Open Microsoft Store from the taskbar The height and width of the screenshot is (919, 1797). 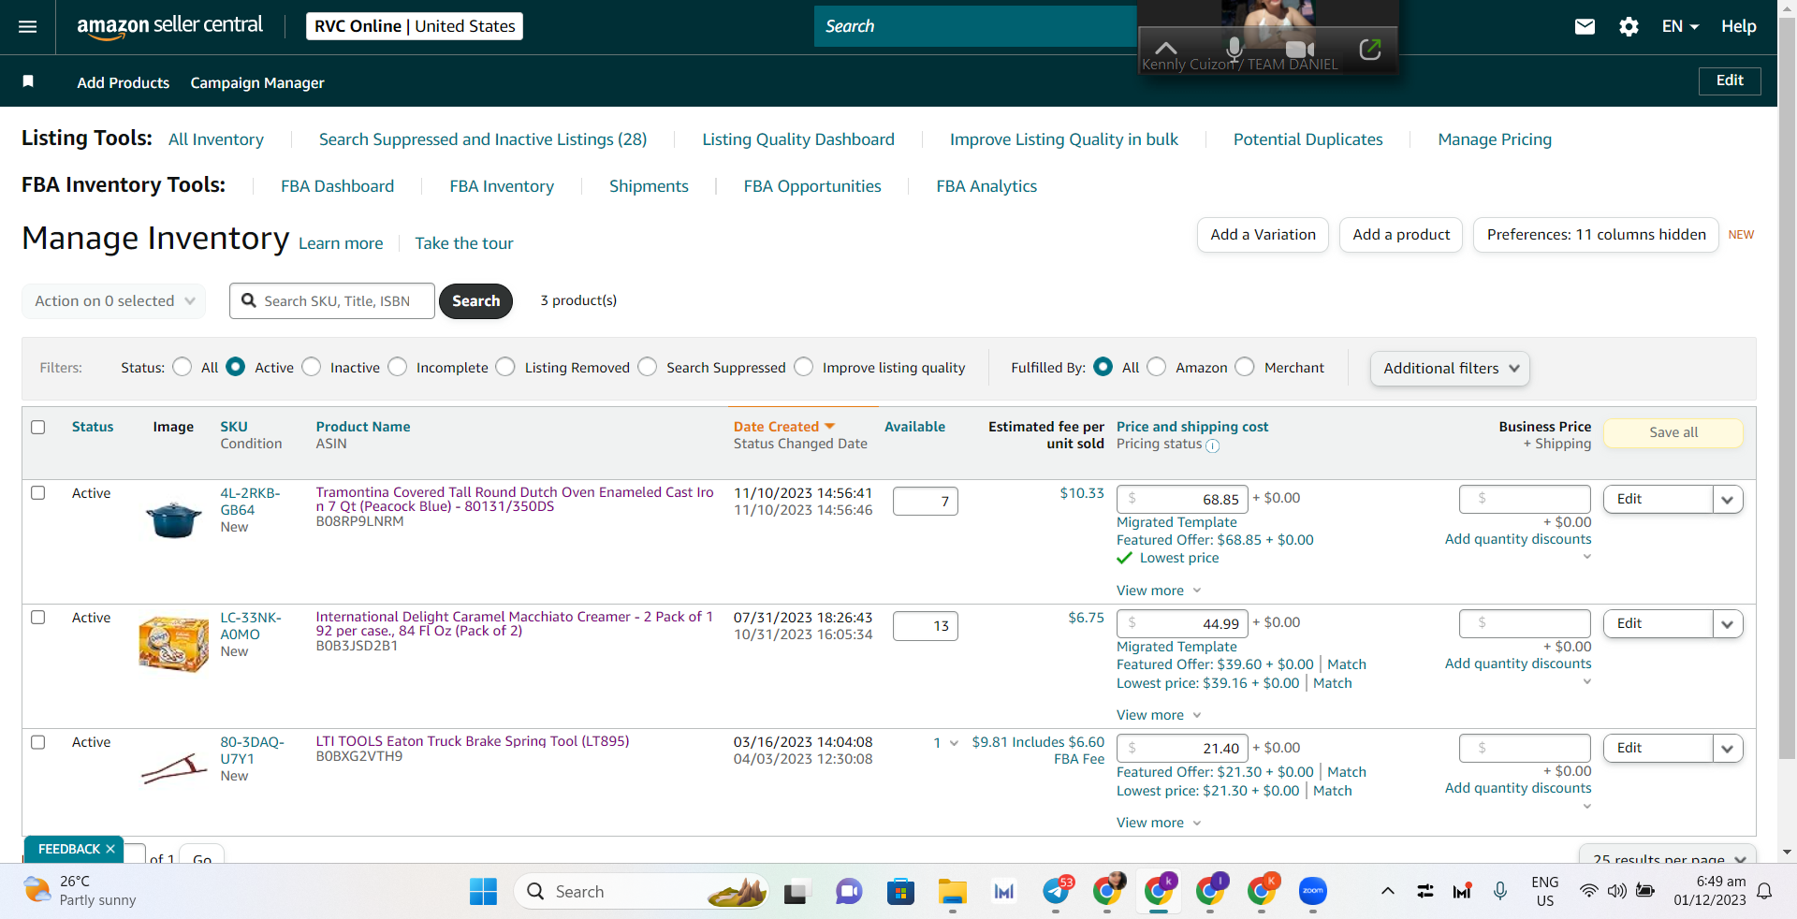(x=900, y=892)
